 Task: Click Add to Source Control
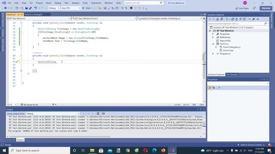(x=251, y=145)
